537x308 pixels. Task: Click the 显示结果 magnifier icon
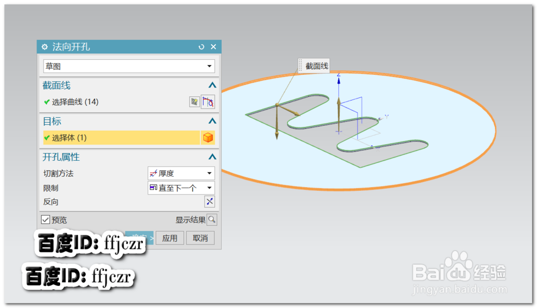point(212,219)
